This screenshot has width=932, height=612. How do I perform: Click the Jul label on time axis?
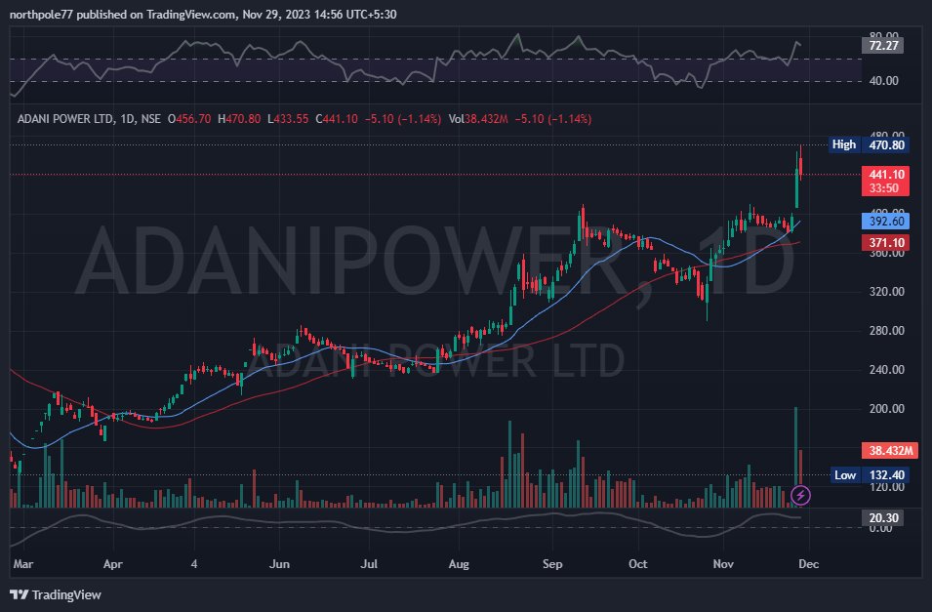click(x=369, y=564)
